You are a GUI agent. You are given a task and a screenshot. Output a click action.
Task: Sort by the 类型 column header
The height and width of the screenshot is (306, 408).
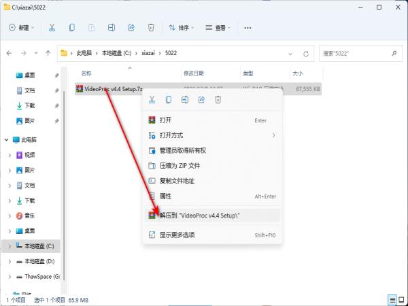click(x=248, y=73)
